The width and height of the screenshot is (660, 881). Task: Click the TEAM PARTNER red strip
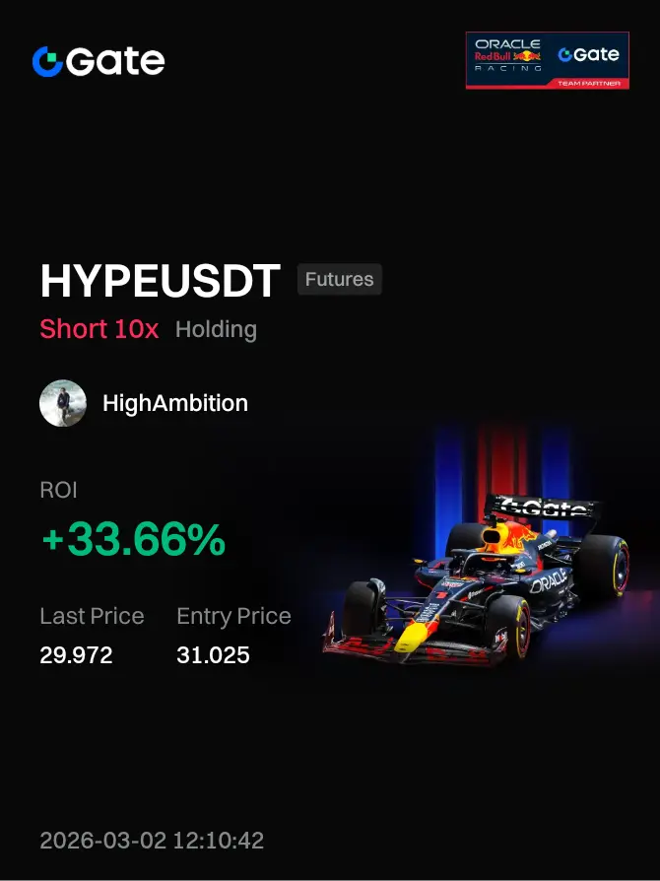[589, 83]
